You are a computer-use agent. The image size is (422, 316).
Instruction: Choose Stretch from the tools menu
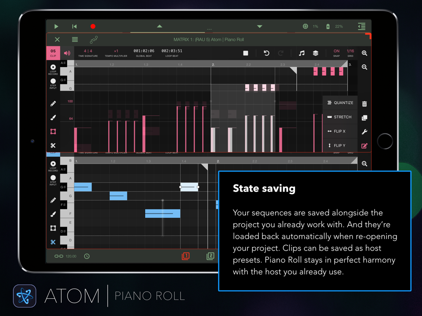pyautogui.click(x=340, y=117)
